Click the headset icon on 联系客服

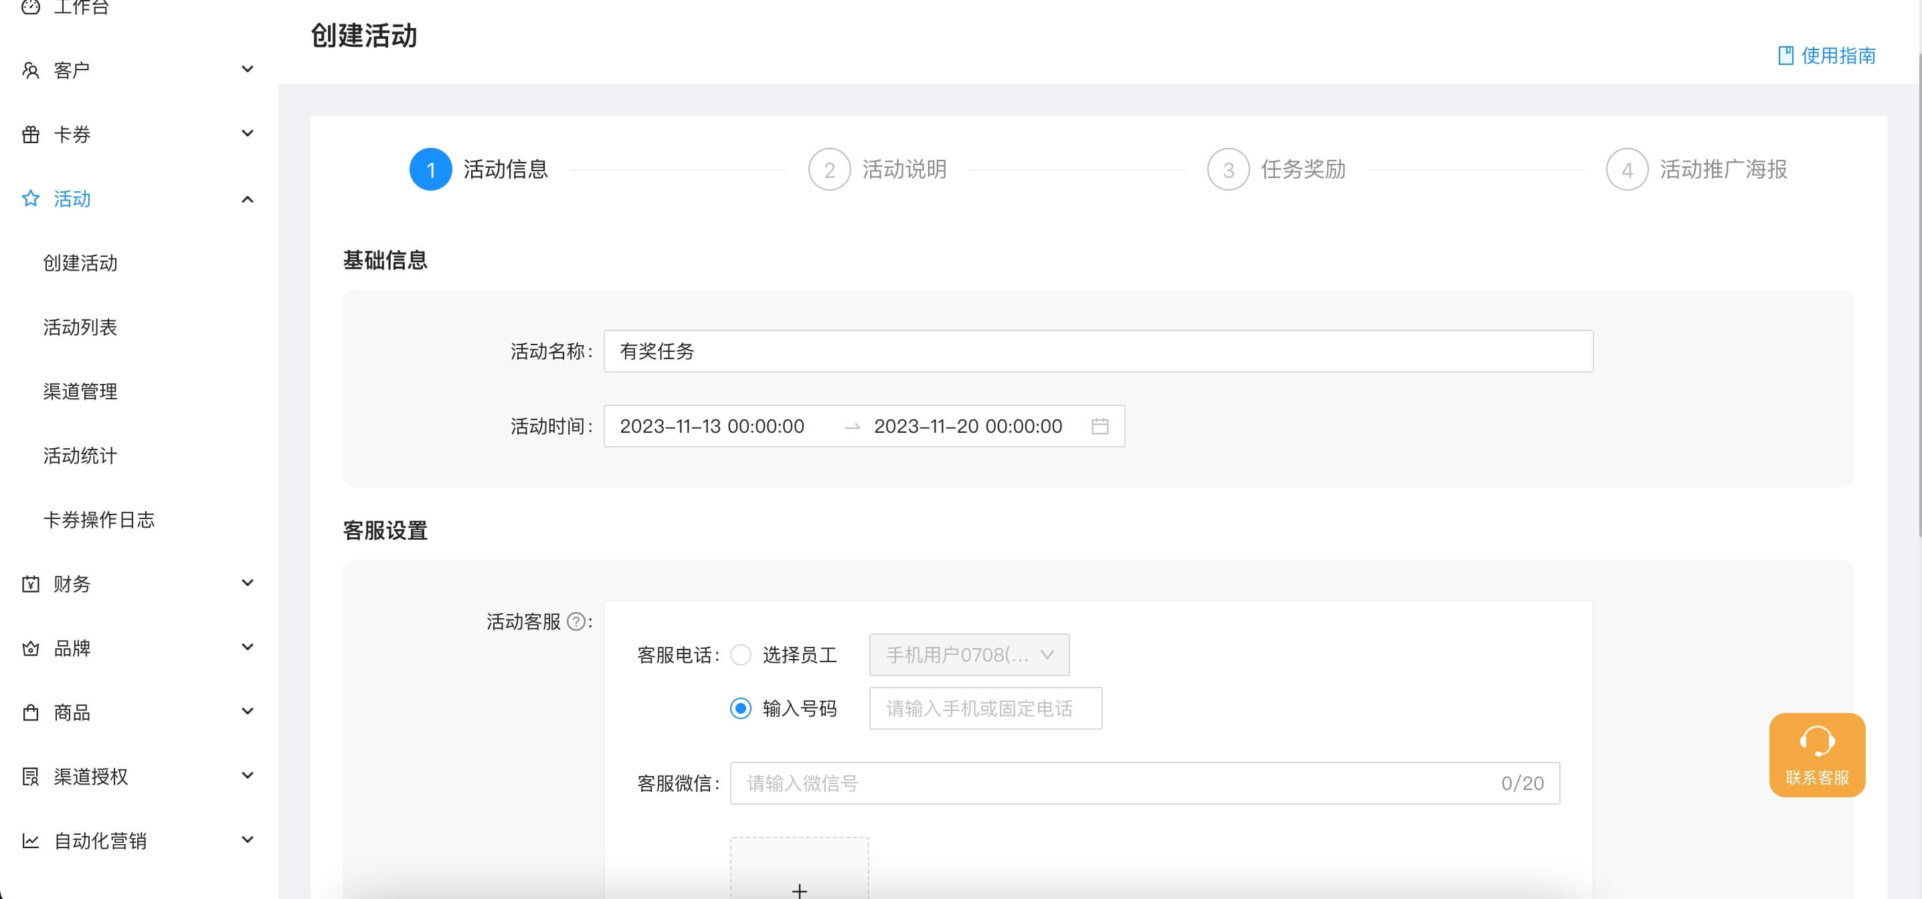point(1817,742)
